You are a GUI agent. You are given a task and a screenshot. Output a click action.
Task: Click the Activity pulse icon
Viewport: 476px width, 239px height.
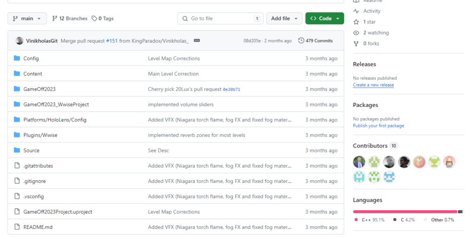point(356,11)
